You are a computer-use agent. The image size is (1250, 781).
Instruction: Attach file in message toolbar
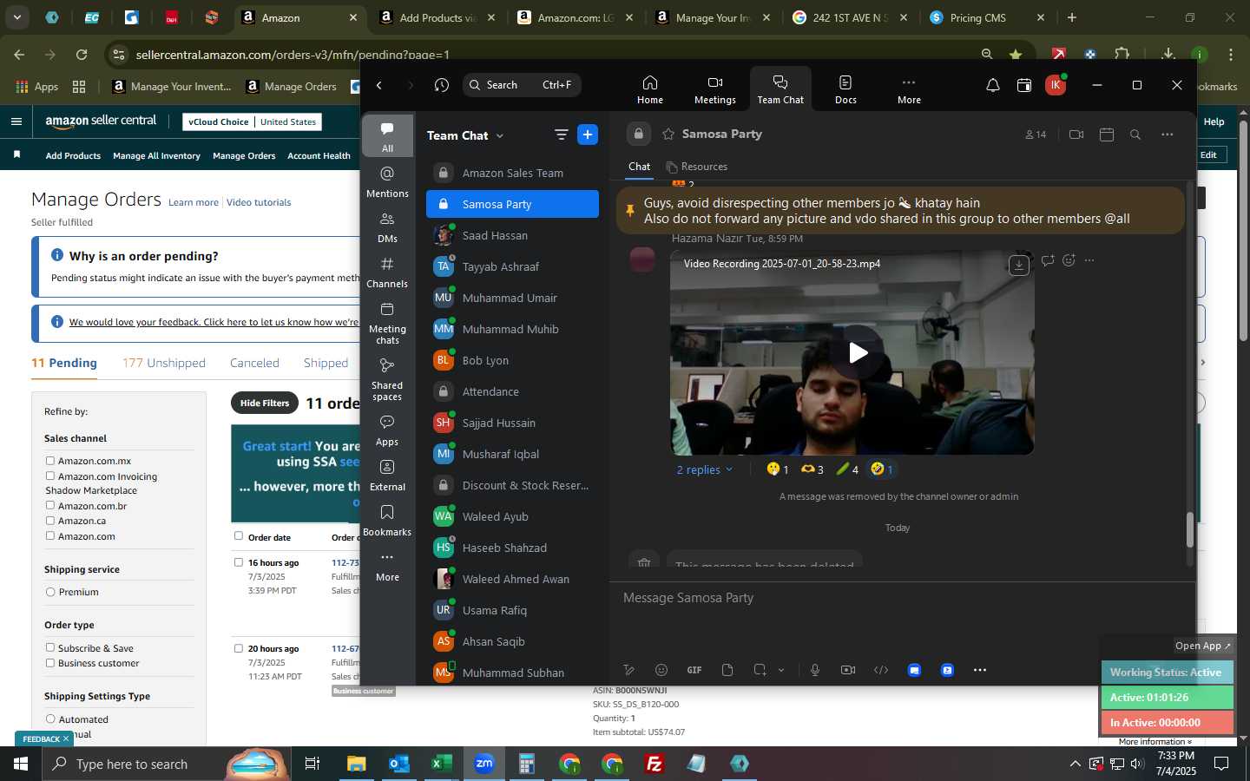[727, 670]
